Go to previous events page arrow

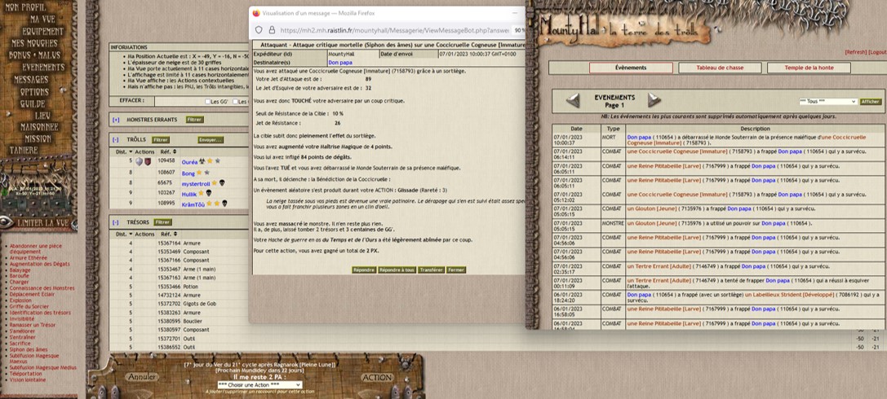pos(574,100)
